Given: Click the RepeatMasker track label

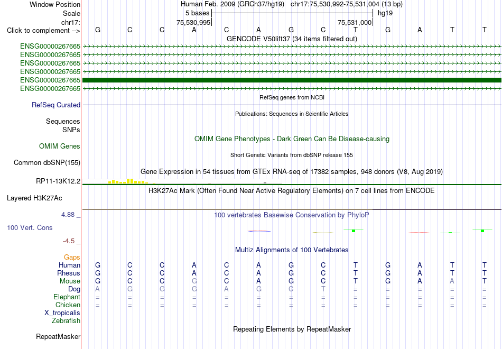Looking at the screenshot, I should [58, 337].
